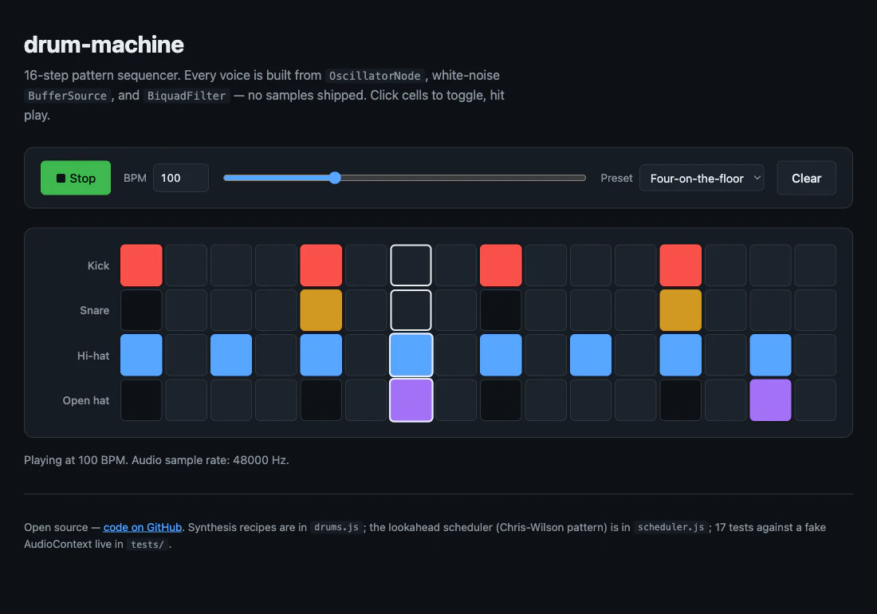The height and width of the screenshot is (614, 877).
Task: Click the Hi-hat row label
Action: [93, 356]
